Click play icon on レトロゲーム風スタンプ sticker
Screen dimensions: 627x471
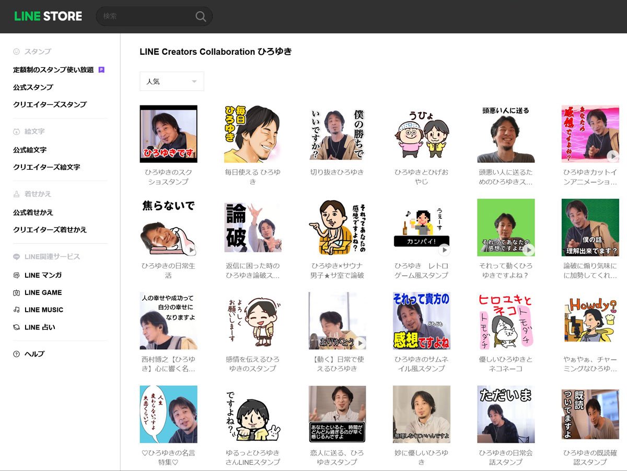444,250
